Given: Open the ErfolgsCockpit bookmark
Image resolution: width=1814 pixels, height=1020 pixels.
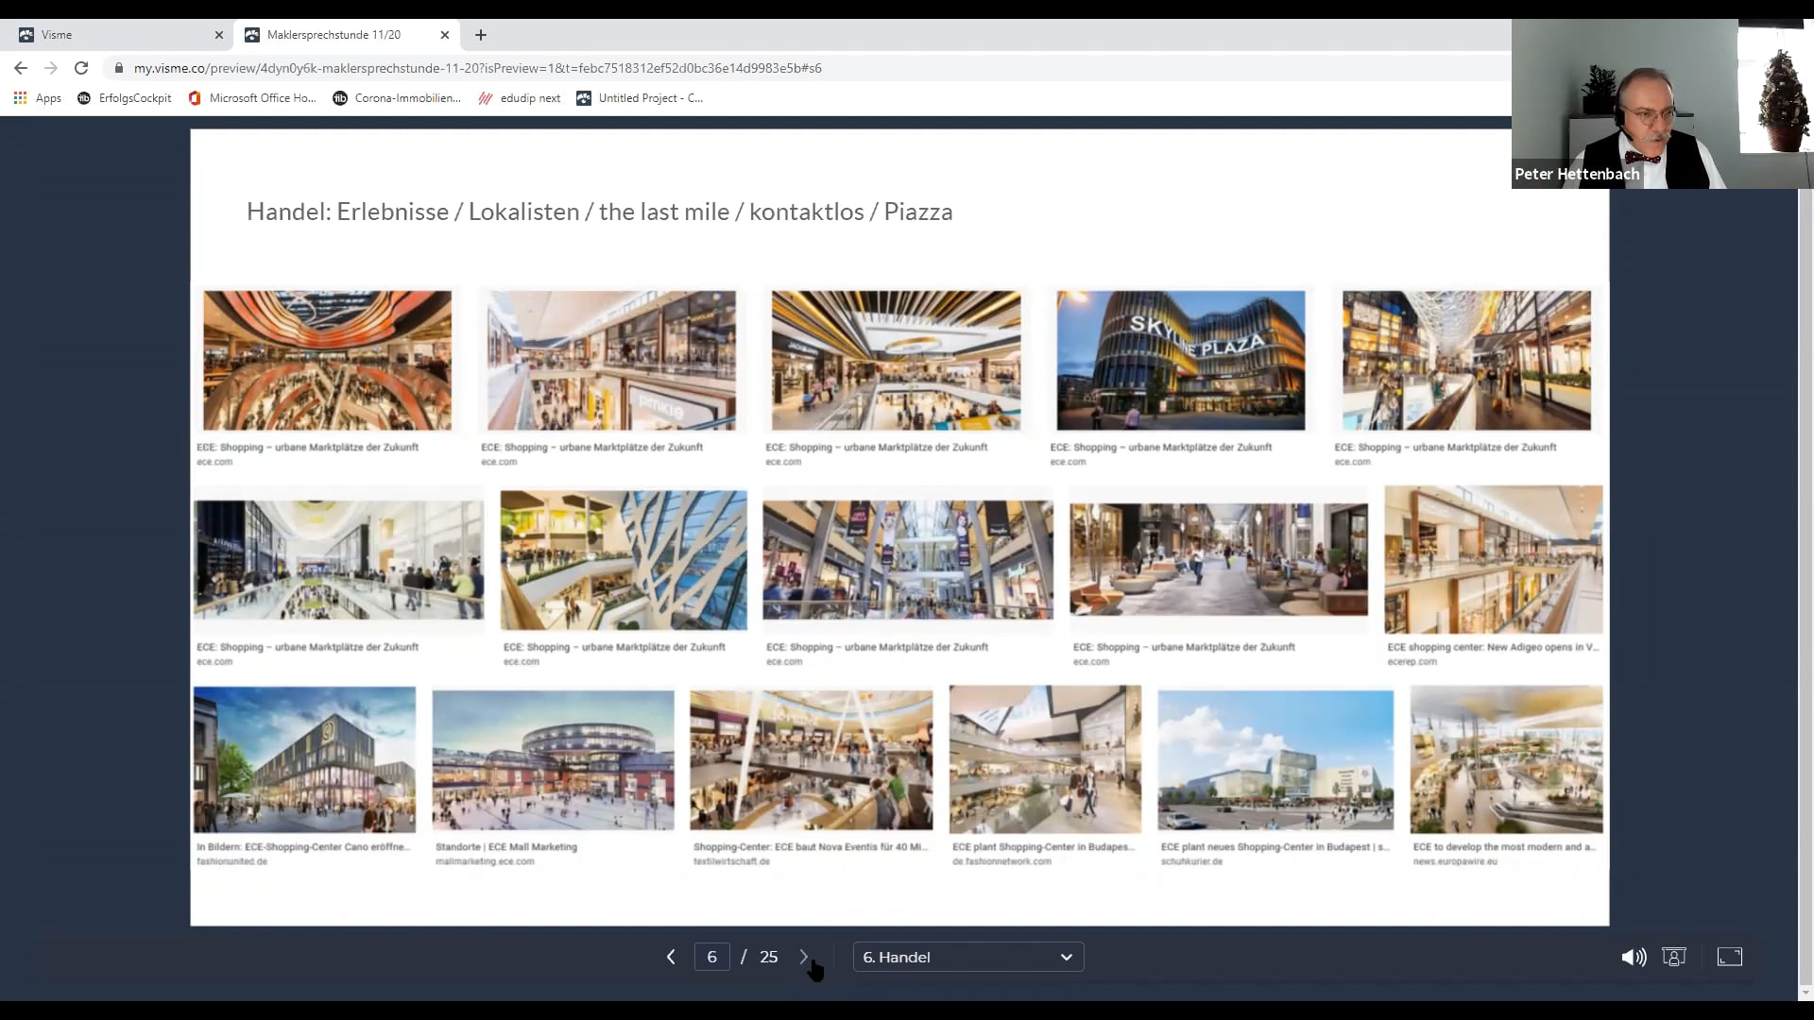Looking at the screenshot, I should tap(124, 98).
